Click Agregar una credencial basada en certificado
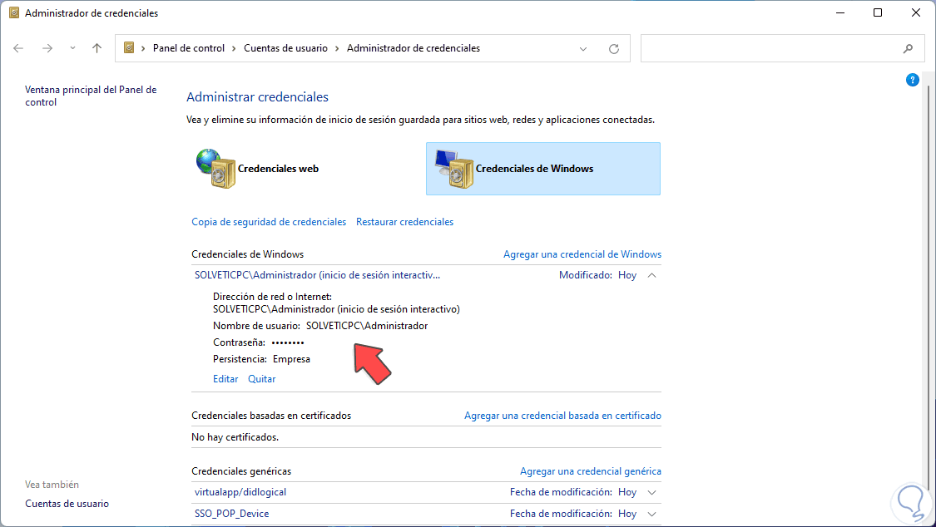Screen dimensions: 936x527 (562, 416)
